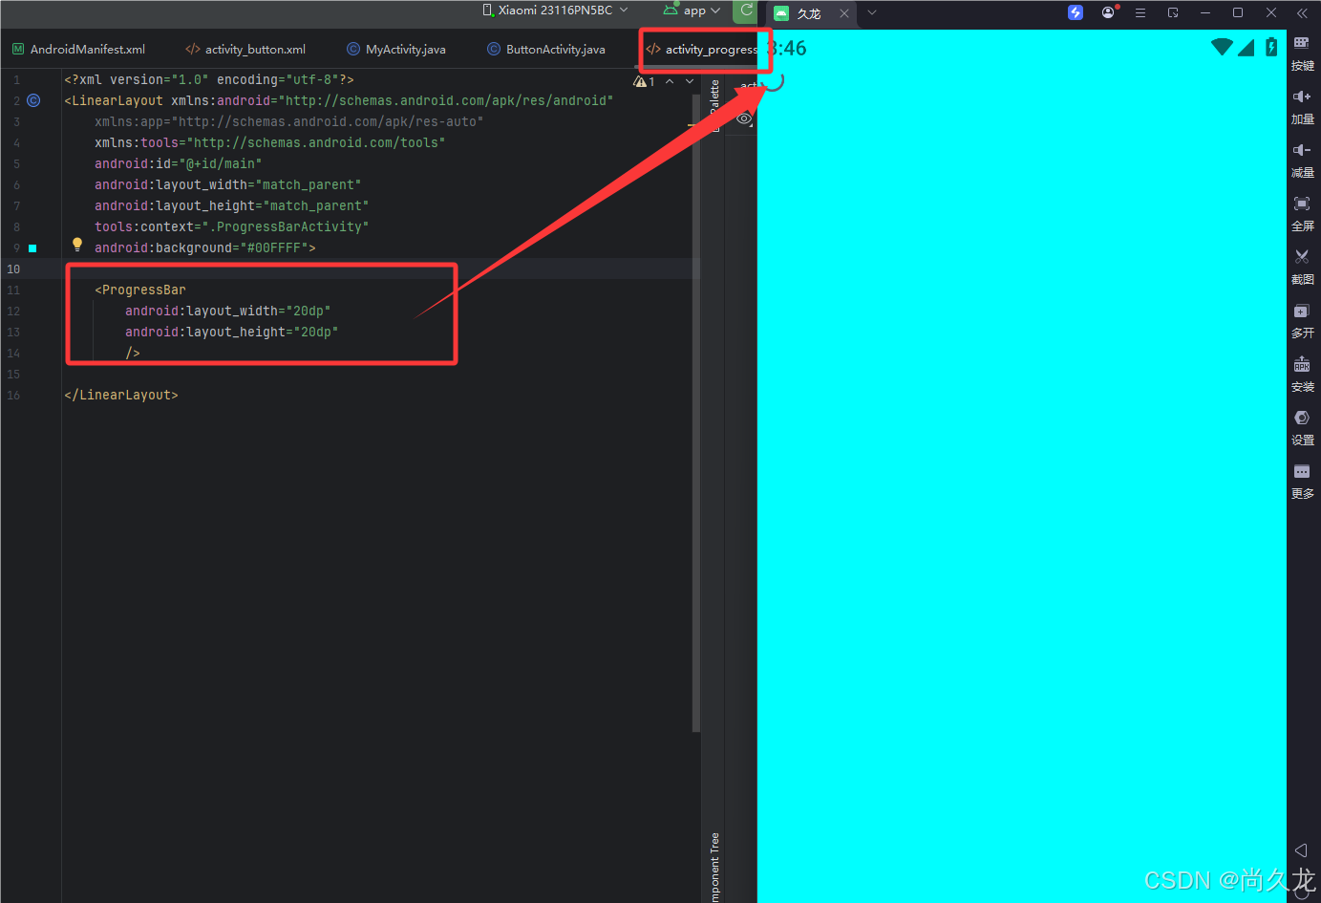The width and height of the screenshot is (1321, 903).
Task: Go to next highlighted problem arrow
Action: (690, 81)
